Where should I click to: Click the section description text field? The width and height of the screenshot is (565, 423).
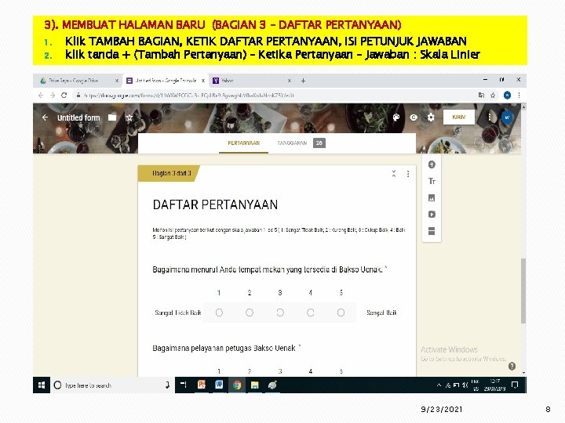(x=279, y=233)
